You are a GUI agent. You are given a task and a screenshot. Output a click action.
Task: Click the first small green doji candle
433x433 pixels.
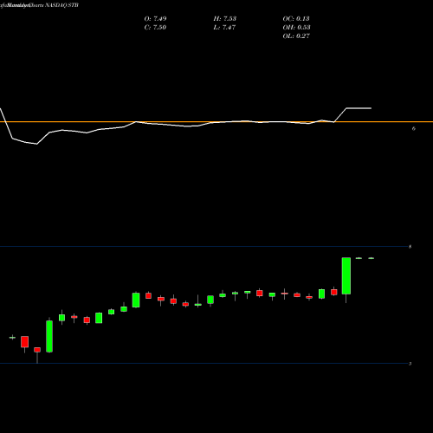coord(12,337)
